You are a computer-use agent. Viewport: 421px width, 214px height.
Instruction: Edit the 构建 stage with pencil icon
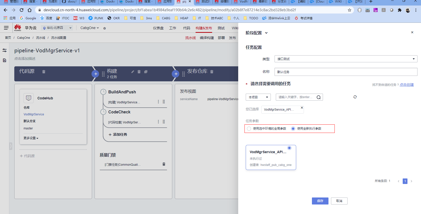tap(133, 72)
